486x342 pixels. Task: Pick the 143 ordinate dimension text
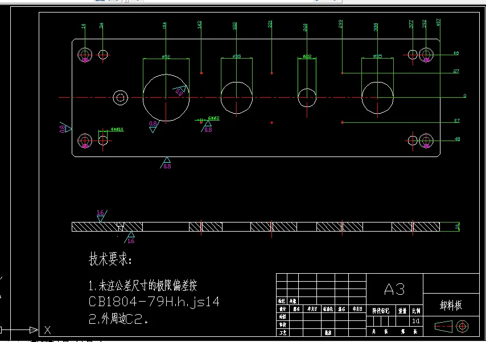[199, 24]
